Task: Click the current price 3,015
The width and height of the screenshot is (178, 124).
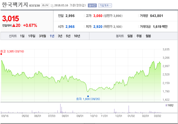Action: point(11,18)
